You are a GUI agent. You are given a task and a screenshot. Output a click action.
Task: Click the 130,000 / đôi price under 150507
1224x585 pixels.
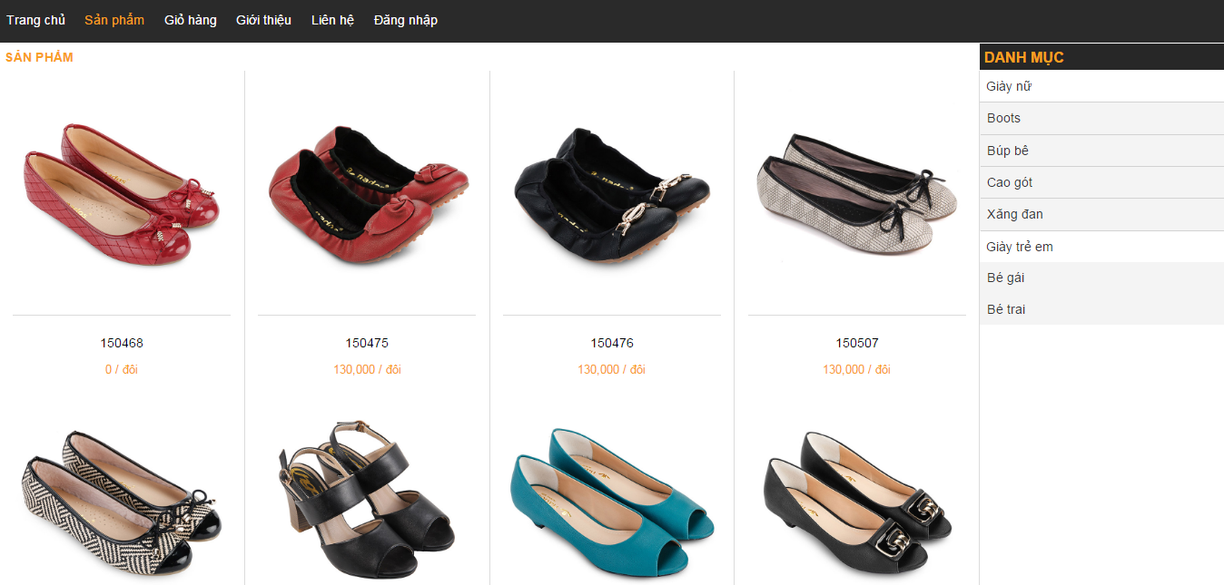tap(857, 369)
